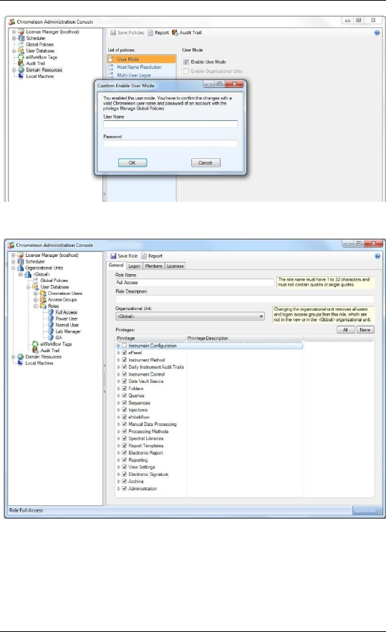
Task: Select the Full Access role icon
Action: tap(51, 312)
